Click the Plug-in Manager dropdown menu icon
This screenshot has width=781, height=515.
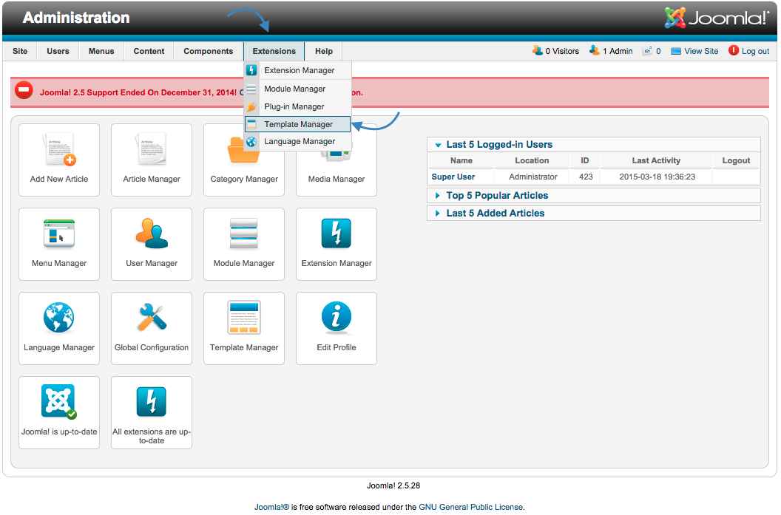251,106
